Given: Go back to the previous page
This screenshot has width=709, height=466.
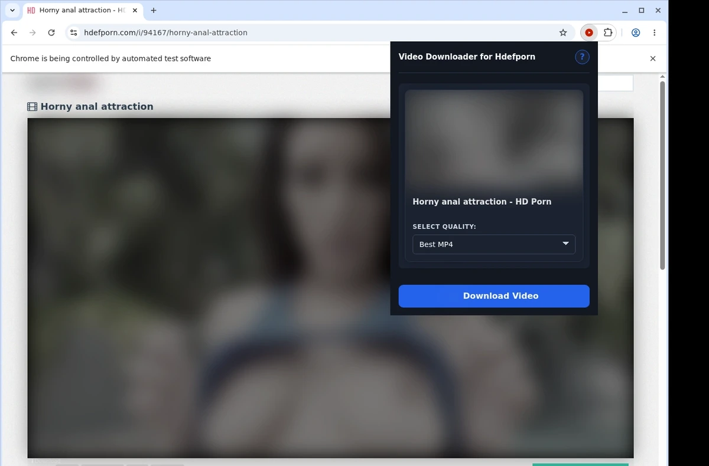Looking at the screenshot, I should pos(14,33).
